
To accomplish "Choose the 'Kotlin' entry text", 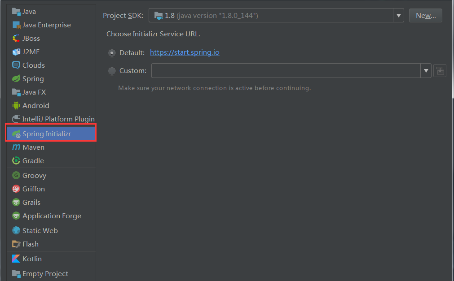I will pyautogui.click(x=32, y=259).
